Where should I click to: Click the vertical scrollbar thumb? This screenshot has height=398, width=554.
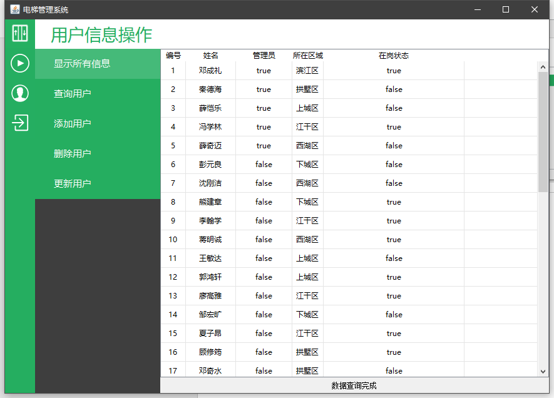click(x=543, y=132)
